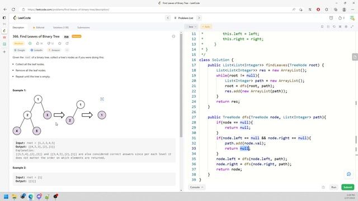Viewport: 358px width, 201px height.
Task: Open the Java language dropdown
Action: point(191,27)
